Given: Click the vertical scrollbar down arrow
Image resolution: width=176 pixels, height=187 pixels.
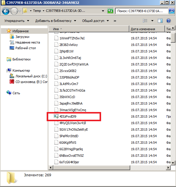Looking at the screenshot, I should [173, 163].
